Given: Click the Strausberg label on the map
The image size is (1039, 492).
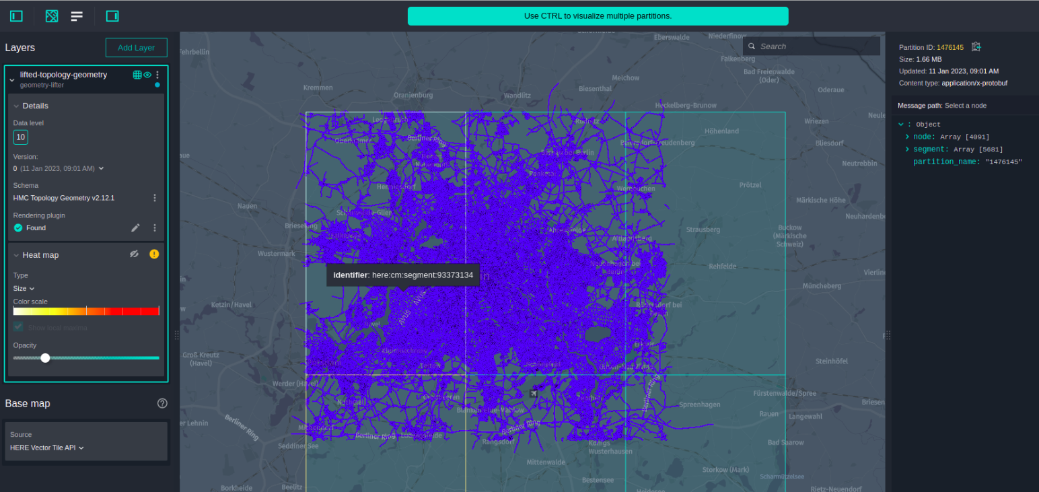Looking at the screenshot, I should [703, 230].
